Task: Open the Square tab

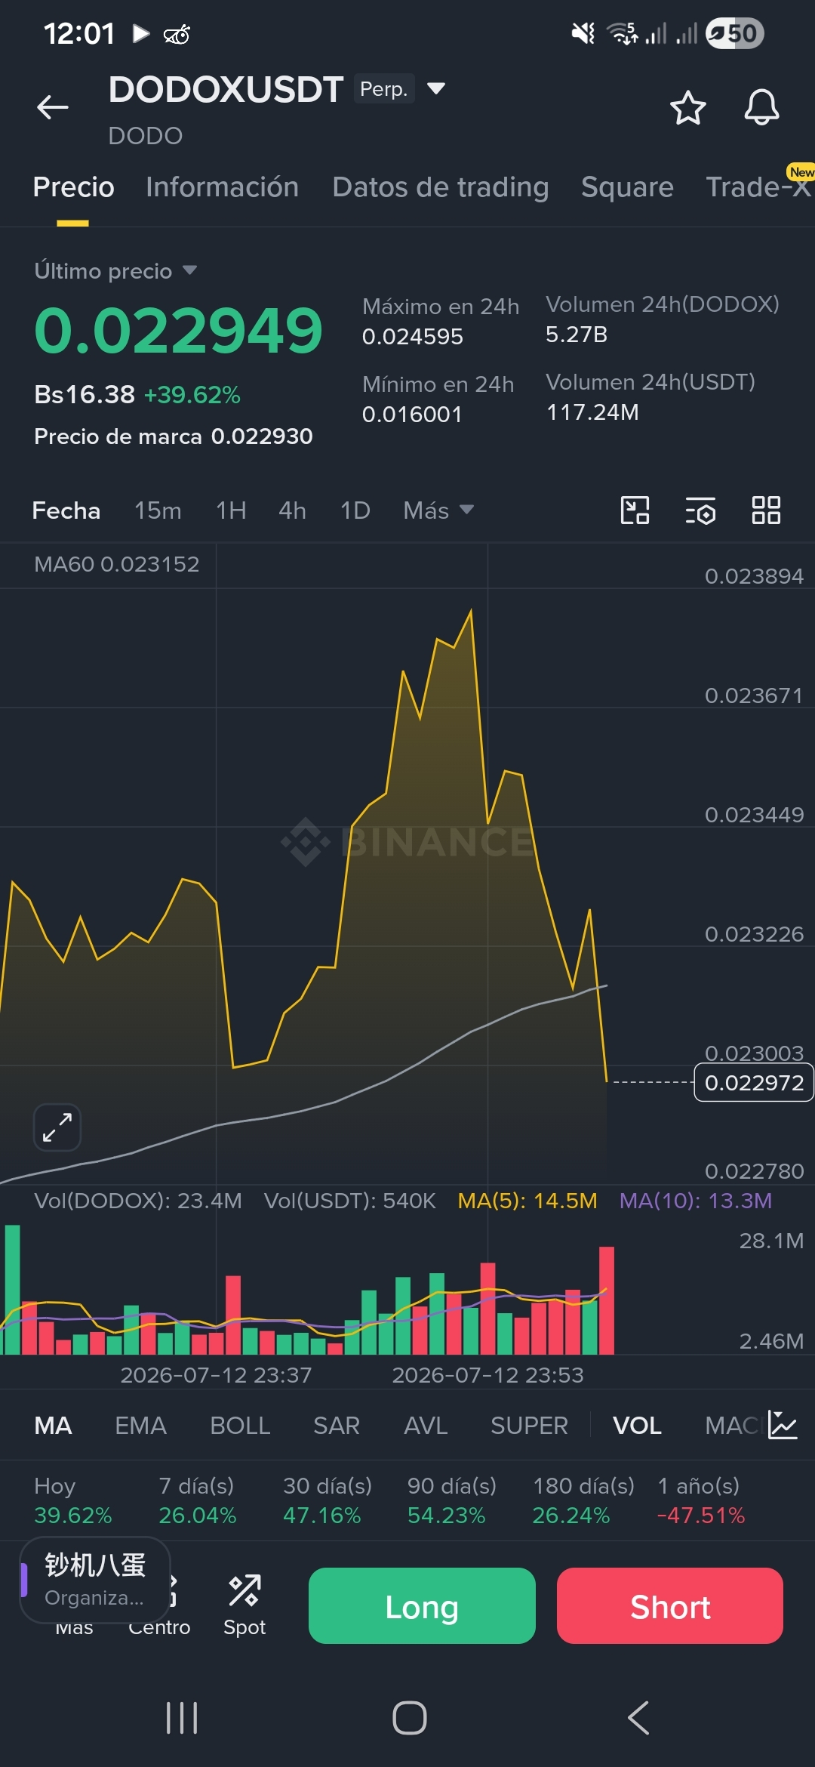Action: coord(627,187)
